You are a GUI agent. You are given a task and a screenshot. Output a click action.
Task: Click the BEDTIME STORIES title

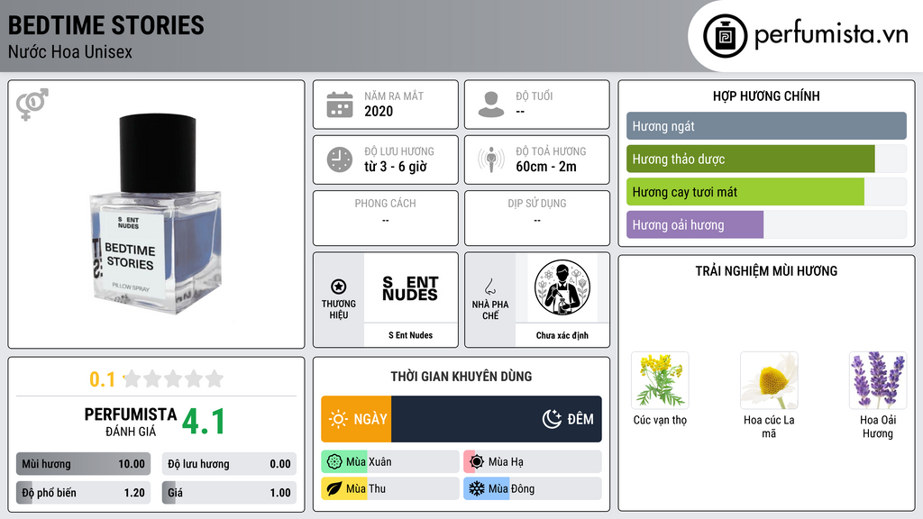[x=106, y=26]
